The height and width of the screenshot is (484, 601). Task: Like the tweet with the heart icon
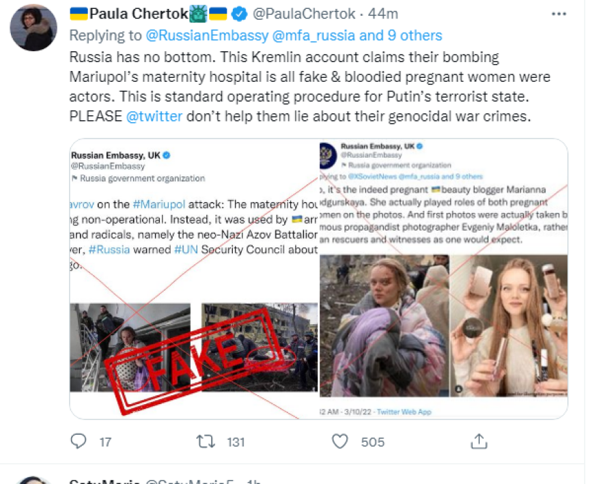339,442
